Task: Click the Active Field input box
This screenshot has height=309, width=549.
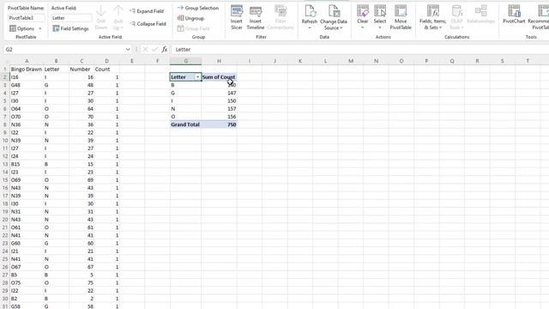Action: 71,18
